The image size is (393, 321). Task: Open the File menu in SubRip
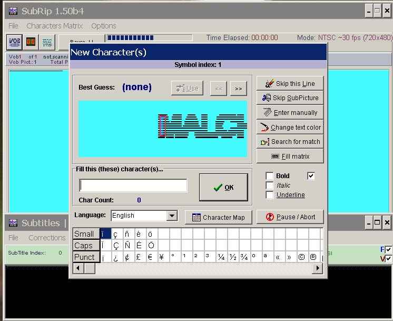(13, 26)
